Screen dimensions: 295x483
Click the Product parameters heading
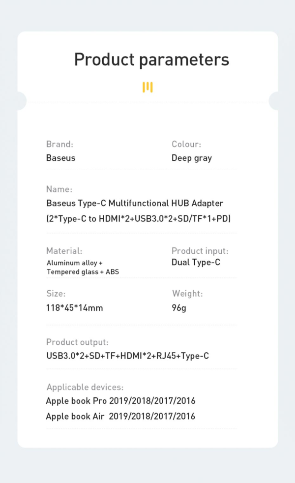(x=152, y=60)
